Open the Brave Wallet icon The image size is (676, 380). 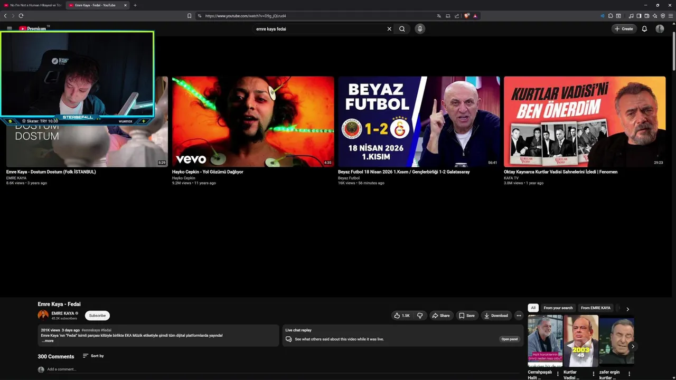tap(646, 16)
